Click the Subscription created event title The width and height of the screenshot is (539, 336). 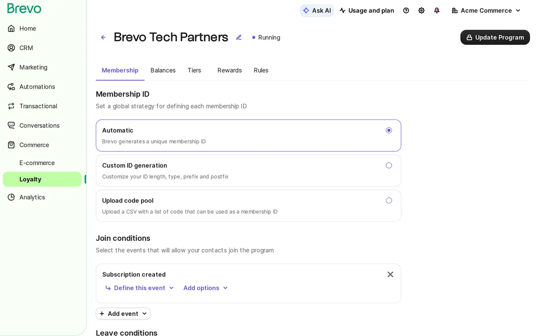click(134, 274)
